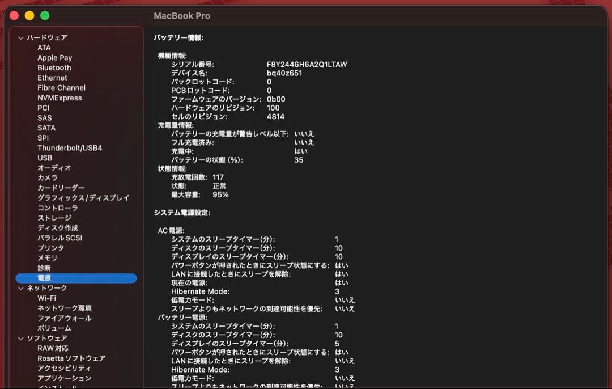Collapse the ネットワーク section
Image resolution: width=612 pixels, height=389 pixels.
tap(21, 289)
